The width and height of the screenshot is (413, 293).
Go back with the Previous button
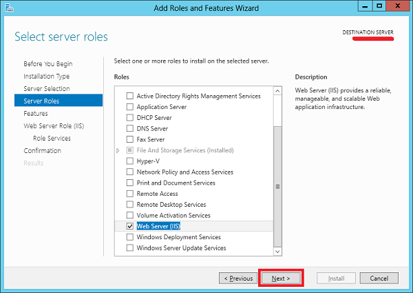point(237,279)
